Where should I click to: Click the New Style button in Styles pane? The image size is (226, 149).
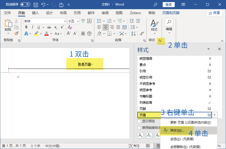pos(141,135)
